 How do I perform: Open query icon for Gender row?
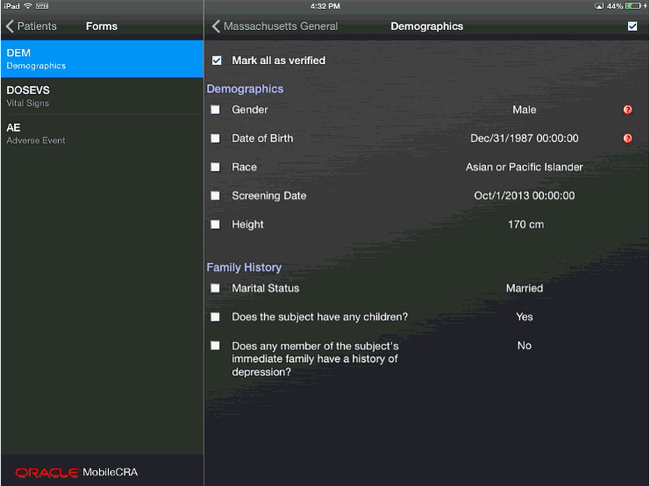click(627, 110)
